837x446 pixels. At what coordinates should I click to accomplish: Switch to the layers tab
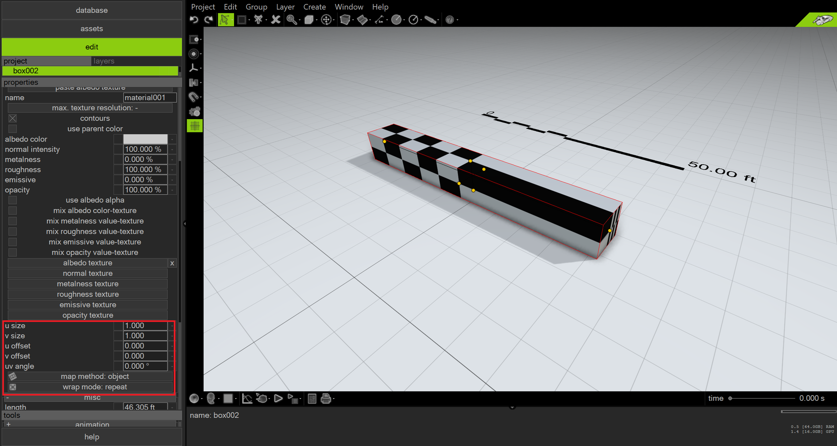tap(104, 61)
